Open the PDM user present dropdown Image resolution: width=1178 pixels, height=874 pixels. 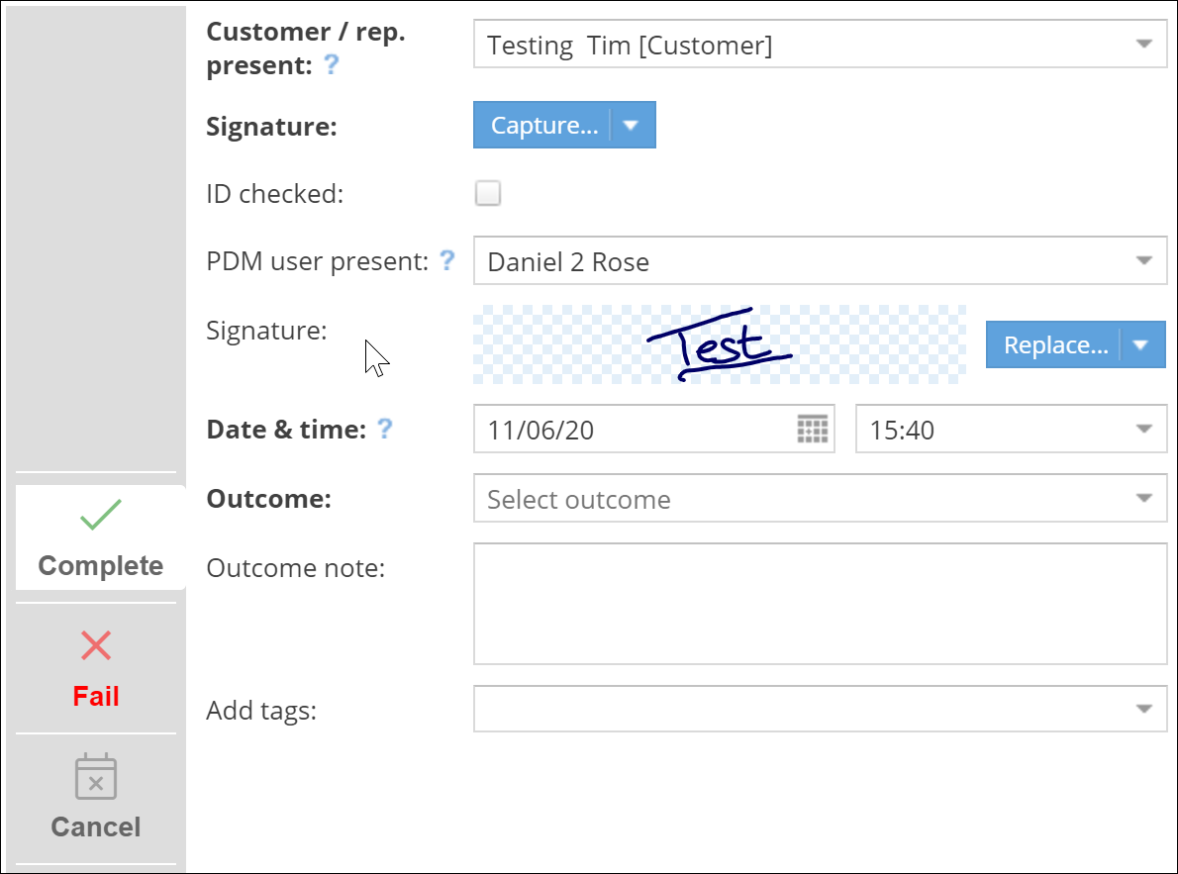(1143, 261)
